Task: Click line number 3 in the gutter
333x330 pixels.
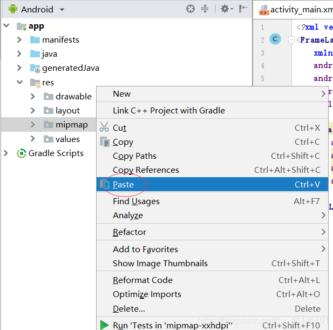Action: 262,53
